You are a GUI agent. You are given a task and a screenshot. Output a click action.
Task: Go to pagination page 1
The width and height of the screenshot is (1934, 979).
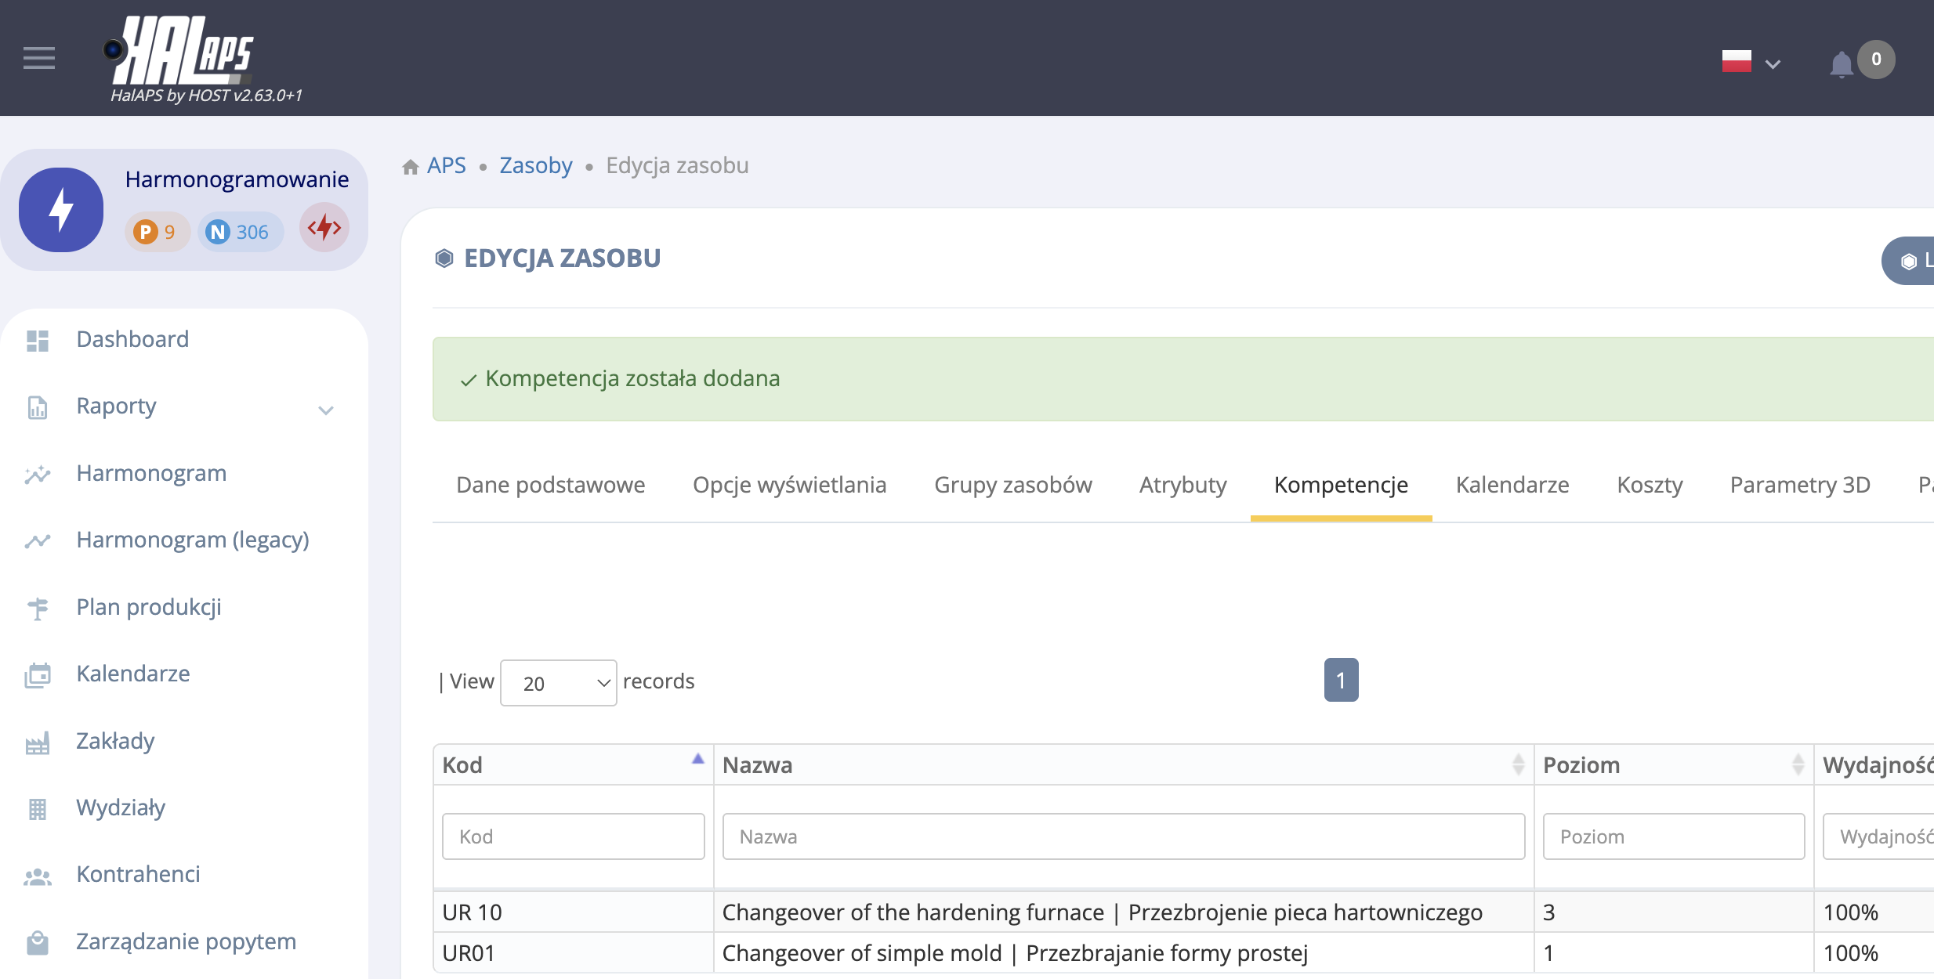1341,680
